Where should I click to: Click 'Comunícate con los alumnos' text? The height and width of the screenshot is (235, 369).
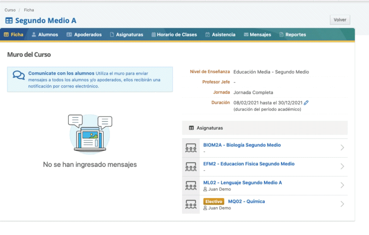61,73
